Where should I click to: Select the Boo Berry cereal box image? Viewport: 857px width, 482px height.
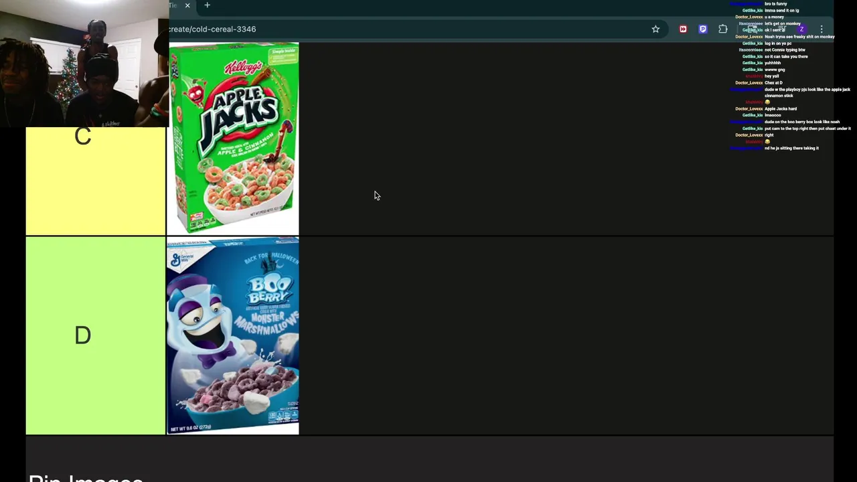click(233, 336)
